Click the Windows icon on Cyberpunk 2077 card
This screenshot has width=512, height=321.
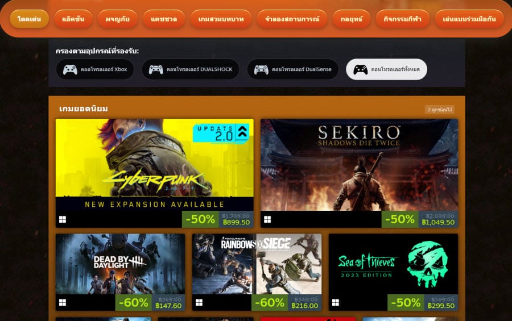point(63,219)
